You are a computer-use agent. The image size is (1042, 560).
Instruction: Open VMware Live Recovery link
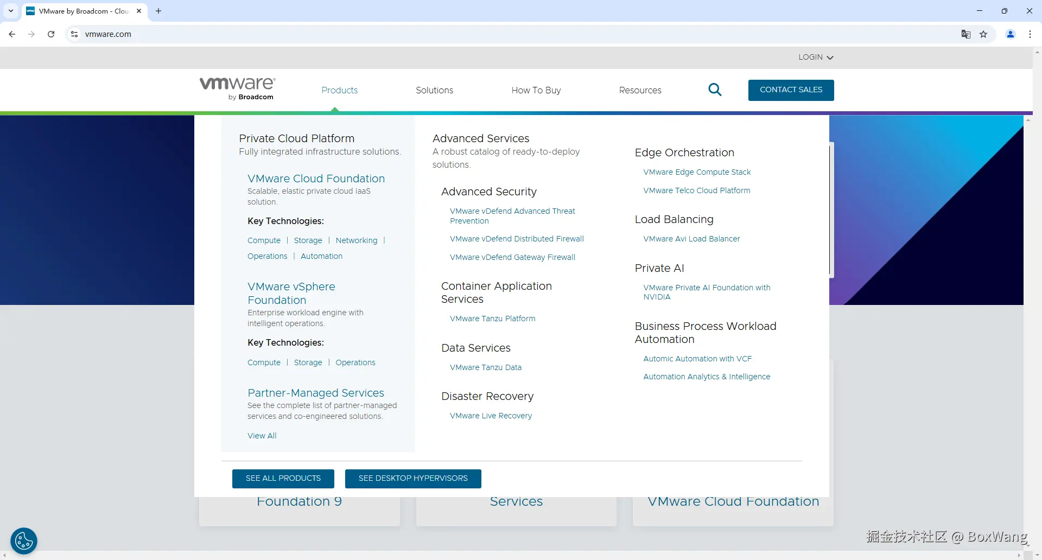tap(491, 416)
